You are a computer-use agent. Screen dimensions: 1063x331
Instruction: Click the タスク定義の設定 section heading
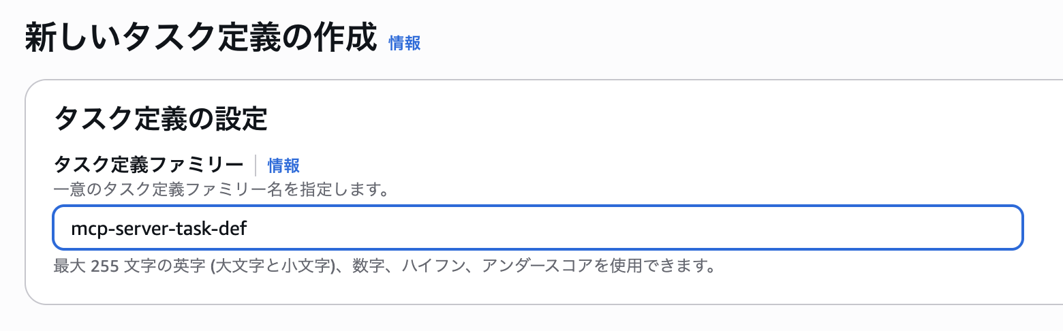pyautogui.click(x=159, y=119)
